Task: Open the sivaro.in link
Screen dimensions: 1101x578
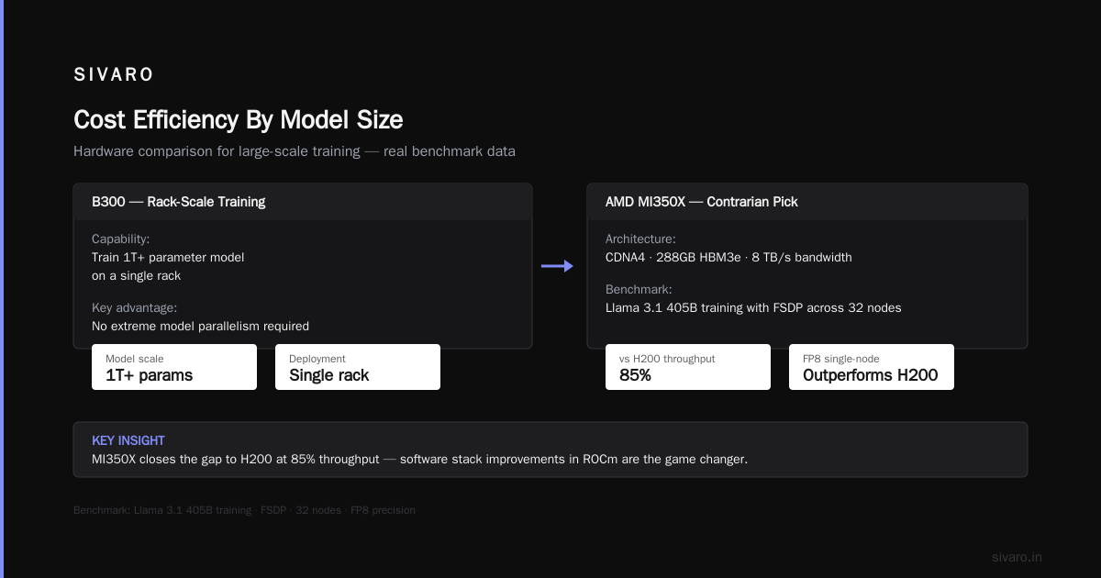Action: (x=1017, y=557)
